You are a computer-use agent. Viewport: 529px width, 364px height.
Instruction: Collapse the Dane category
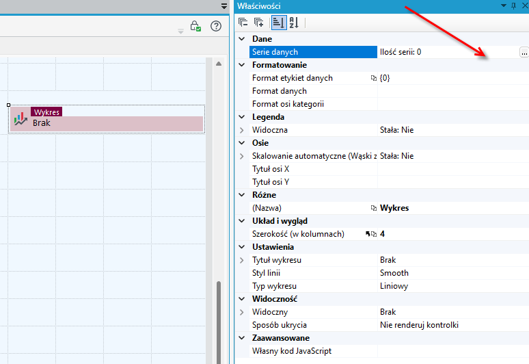(241, 39)
